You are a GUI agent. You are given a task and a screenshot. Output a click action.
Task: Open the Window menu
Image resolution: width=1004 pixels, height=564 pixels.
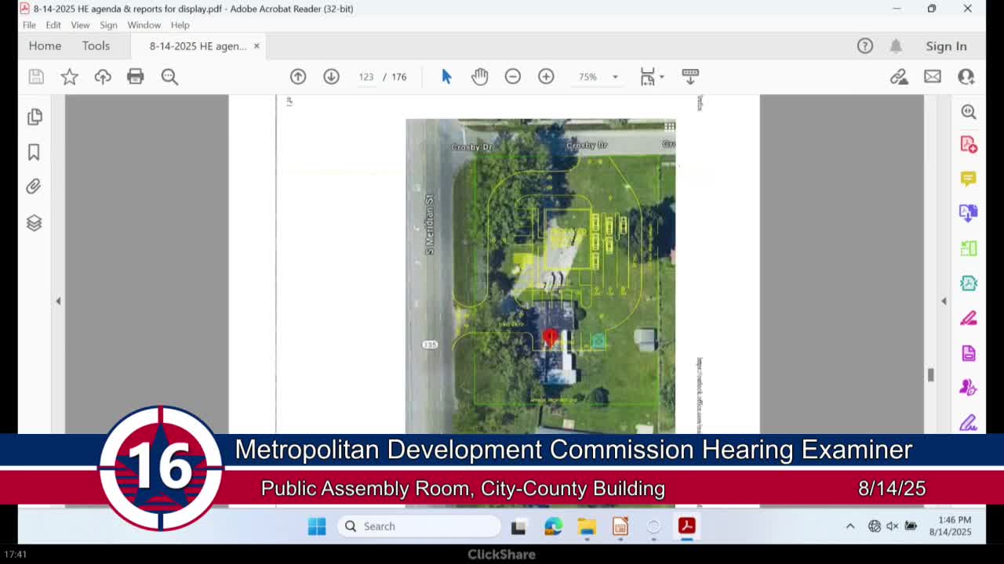tap(144, 25)
